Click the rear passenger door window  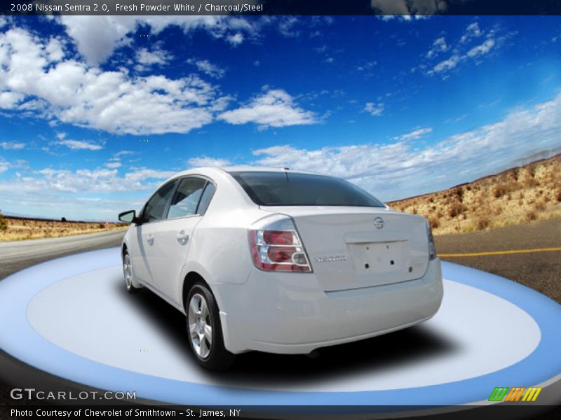[x=187, y=198]
